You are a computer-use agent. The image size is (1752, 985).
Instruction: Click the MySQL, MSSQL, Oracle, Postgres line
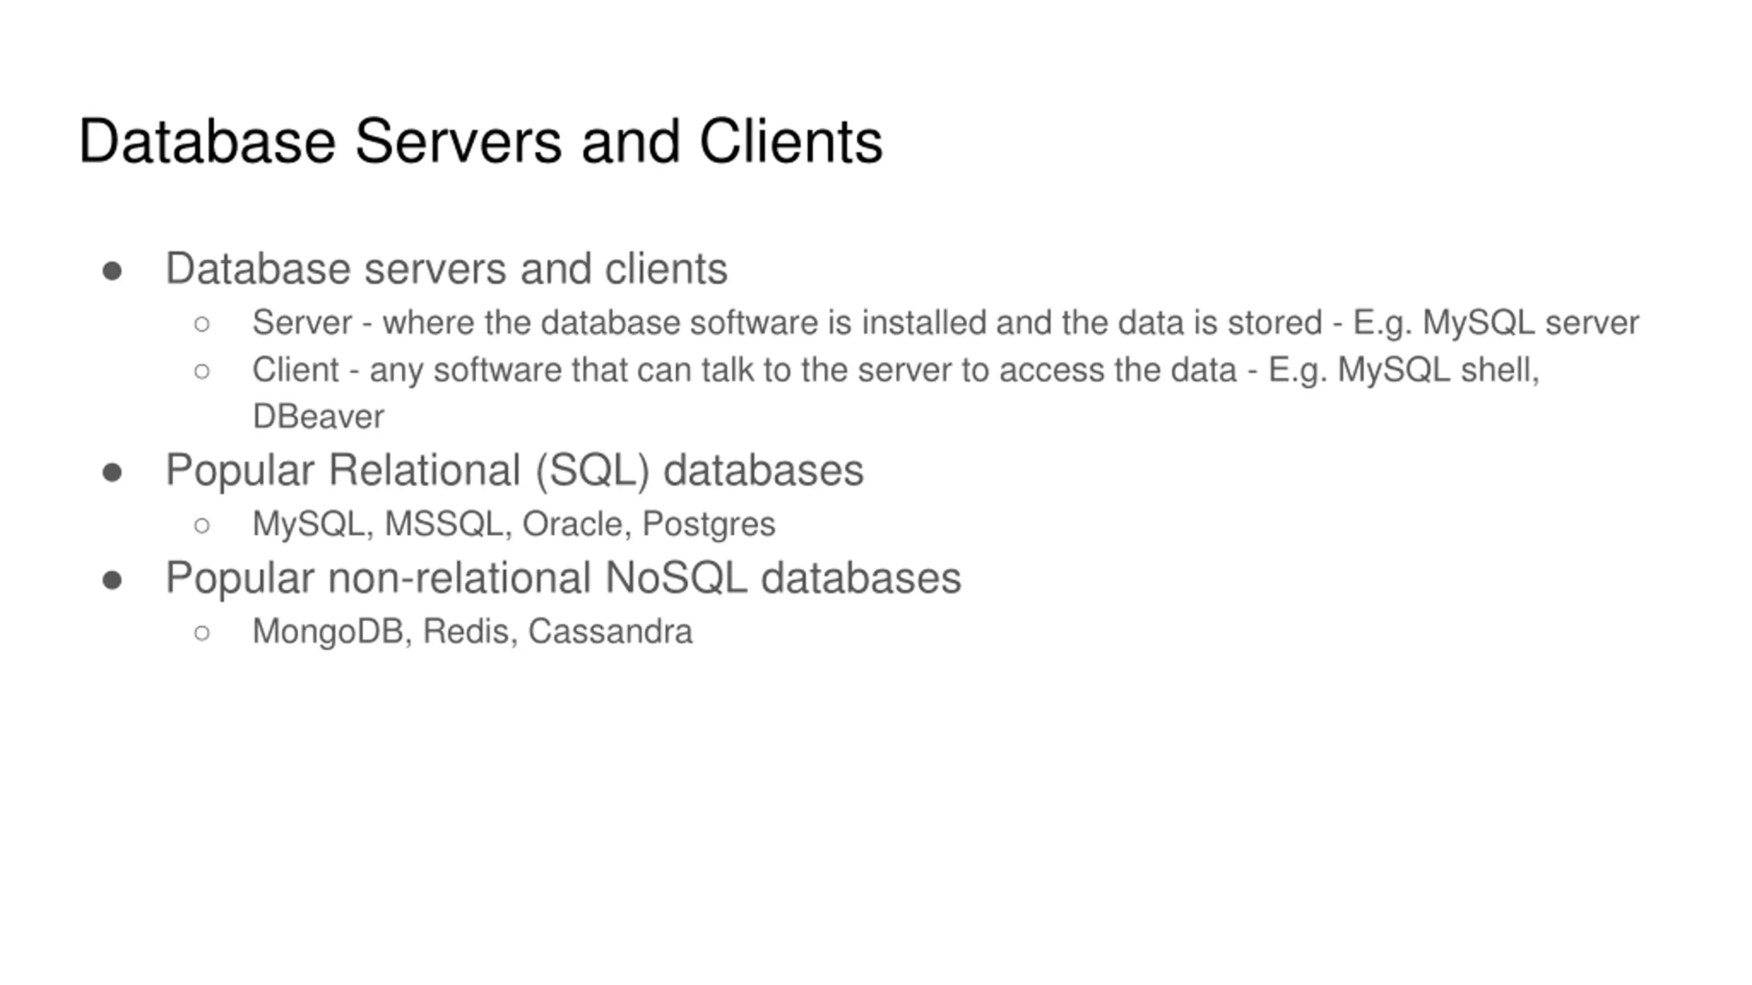point(514,525)
